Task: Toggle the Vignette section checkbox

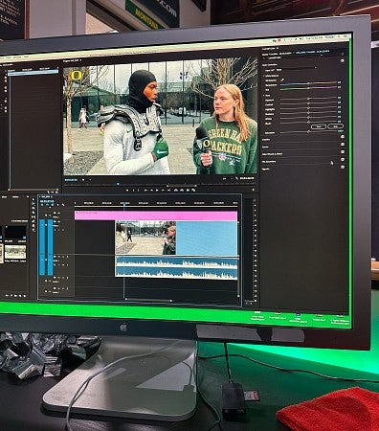Action: (x=343, y=167)
